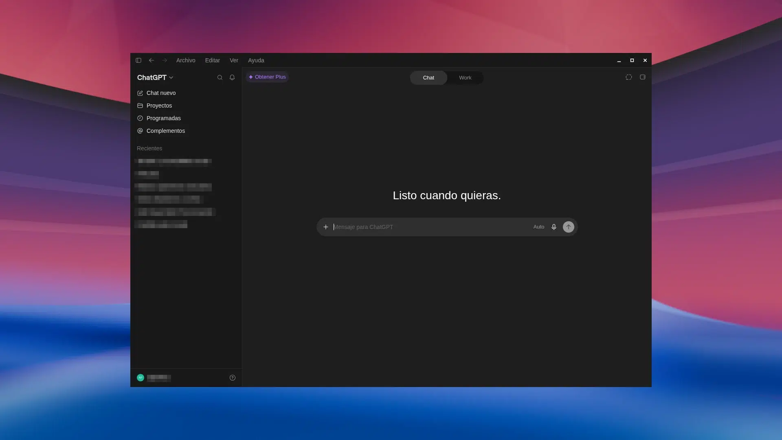Click the Recientes section header
Image resolution: width=782 pixels, height=440 pixels.
(149, 148)
